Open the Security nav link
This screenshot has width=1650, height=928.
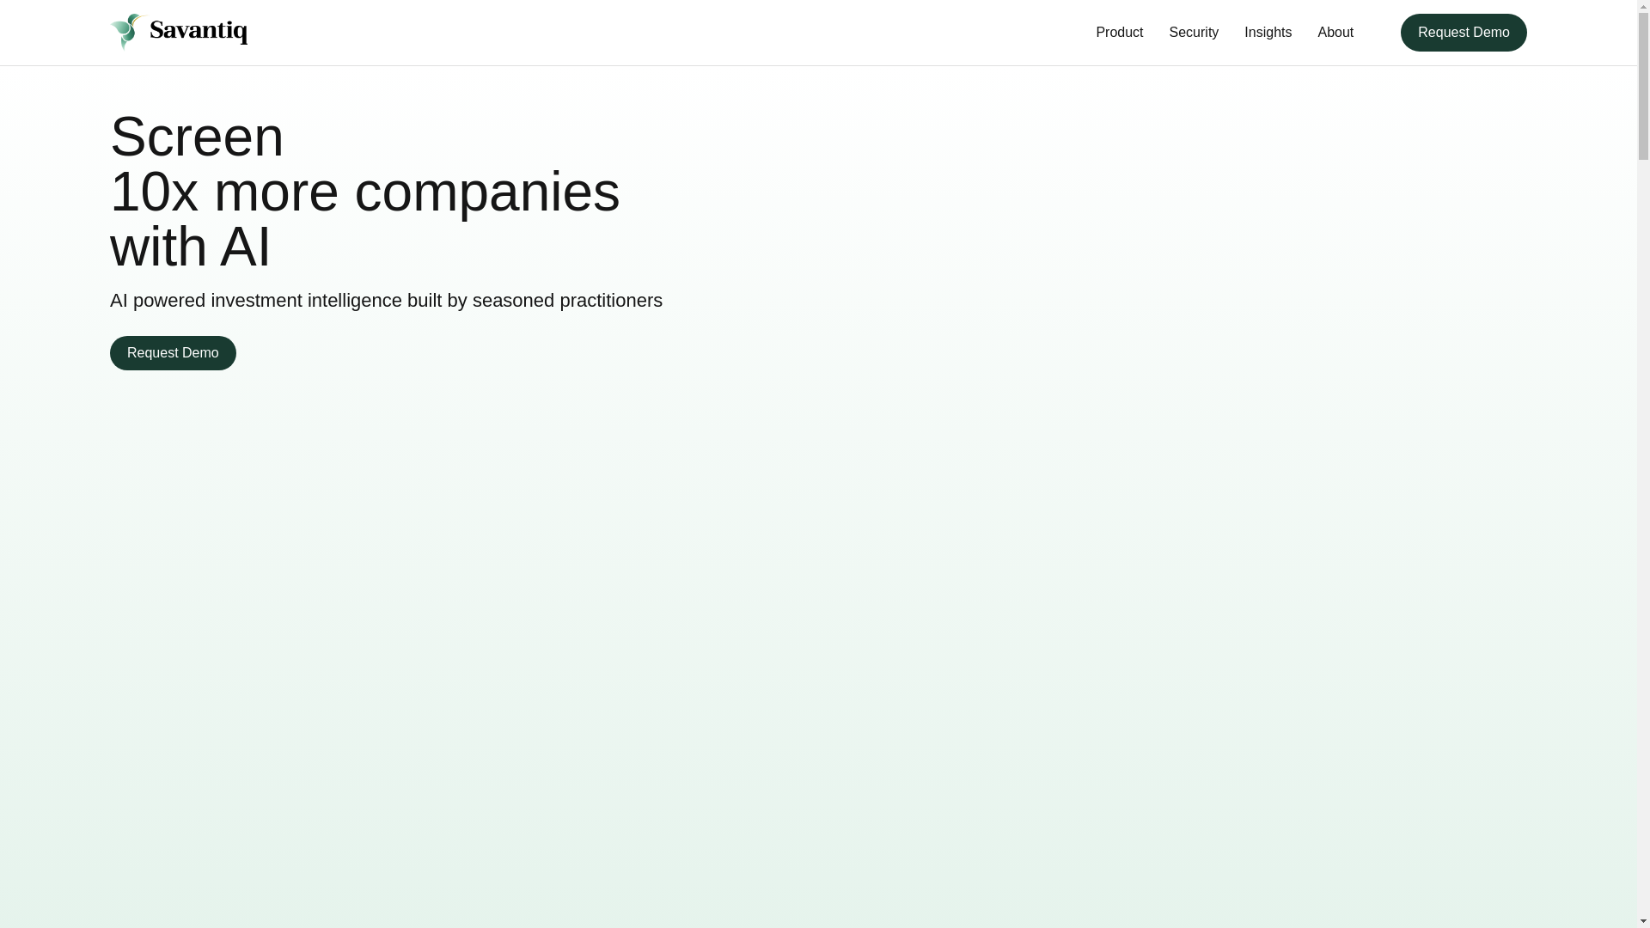click(x=1194, y=33)
